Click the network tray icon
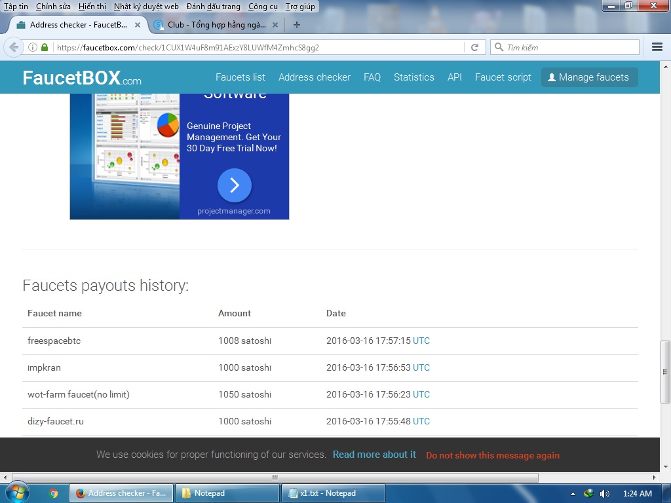The height and width of the screenshot is (503, 671). [589, 494]
